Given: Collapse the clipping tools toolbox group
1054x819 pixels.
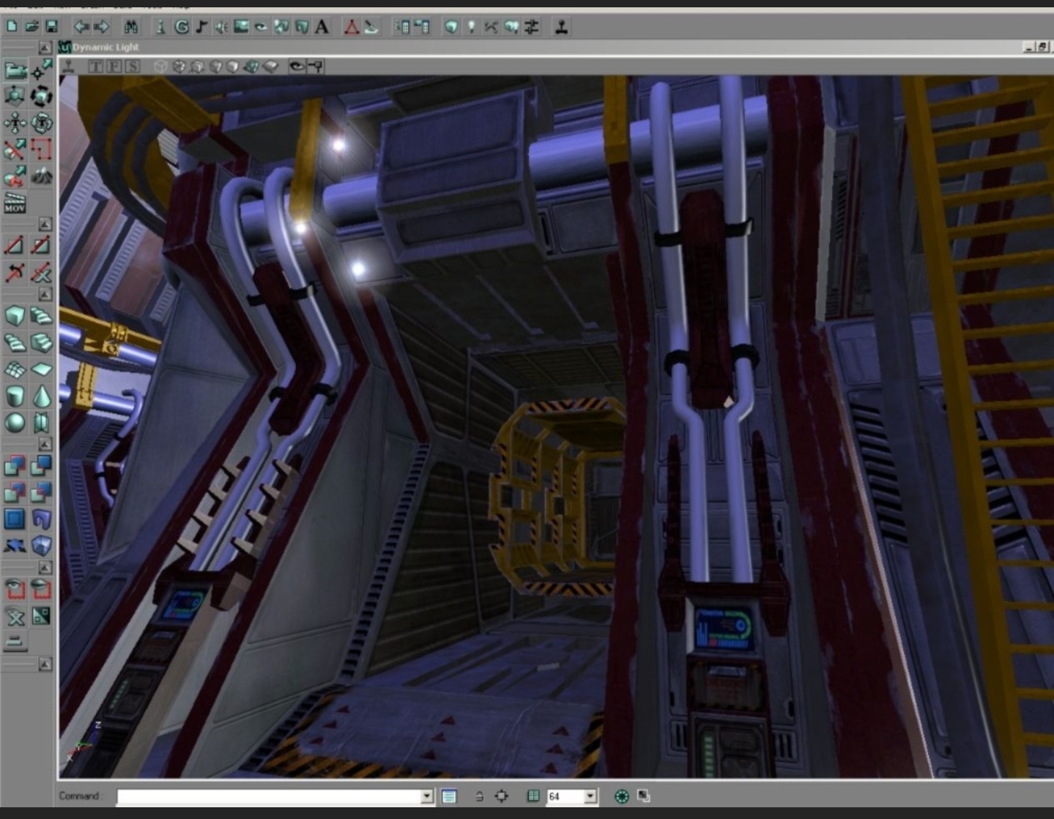Looking at the screenshot, I should click(x=45, y=224).
